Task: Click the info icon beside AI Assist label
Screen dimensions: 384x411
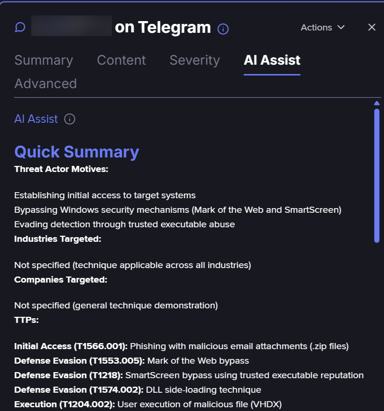Action: click(70, 119)
